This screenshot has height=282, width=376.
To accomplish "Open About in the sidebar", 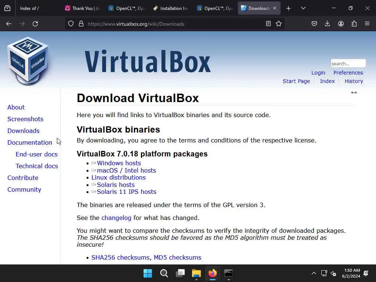I will click(16, 107).
